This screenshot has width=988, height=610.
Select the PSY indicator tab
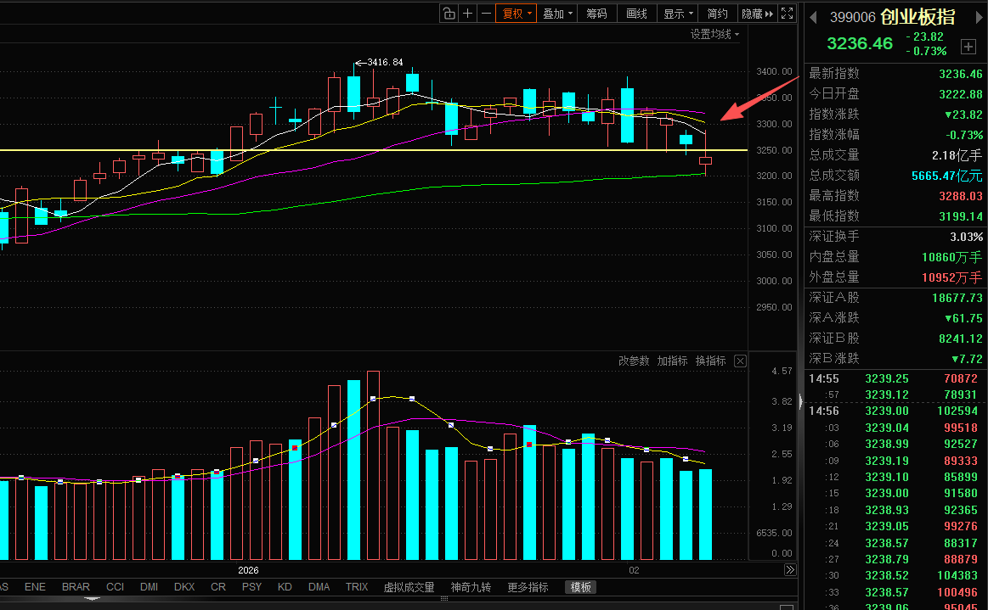(x=251, y=587)
